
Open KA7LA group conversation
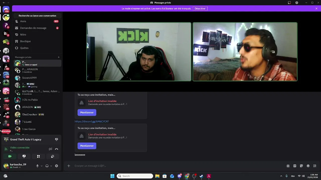pos(37,92)
